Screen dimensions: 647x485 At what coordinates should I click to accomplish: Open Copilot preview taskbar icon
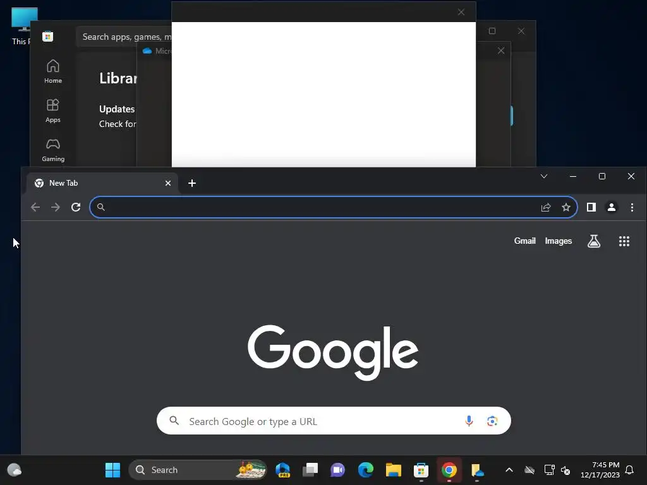point(282,470)
